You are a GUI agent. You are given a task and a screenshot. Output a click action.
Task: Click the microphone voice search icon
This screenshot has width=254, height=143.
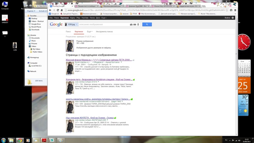pos(138,24)
